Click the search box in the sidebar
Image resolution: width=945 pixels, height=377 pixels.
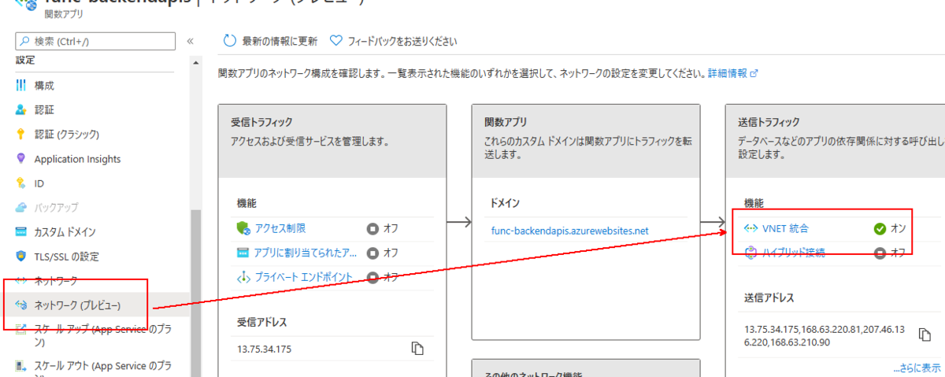point(96,41)
